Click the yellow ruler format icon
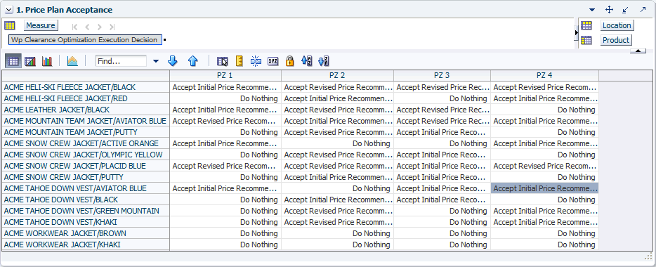 [x=240, y=61]
